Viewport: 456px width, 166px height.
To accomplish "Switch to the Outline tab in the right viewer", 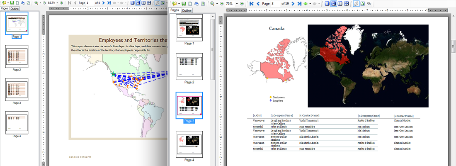I will coord(187,10).
